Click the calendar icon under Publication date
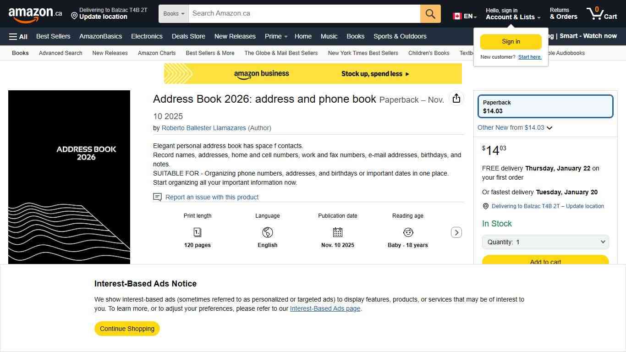The image size is (626, 352). pyautogui.click(x=337, y=232)
